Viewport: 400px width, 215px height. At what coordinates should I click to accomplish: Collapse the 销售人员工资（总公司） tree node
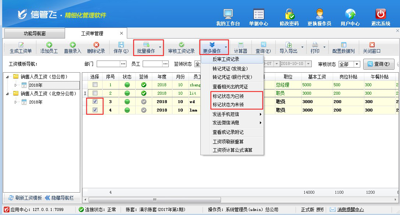point(7,77)
